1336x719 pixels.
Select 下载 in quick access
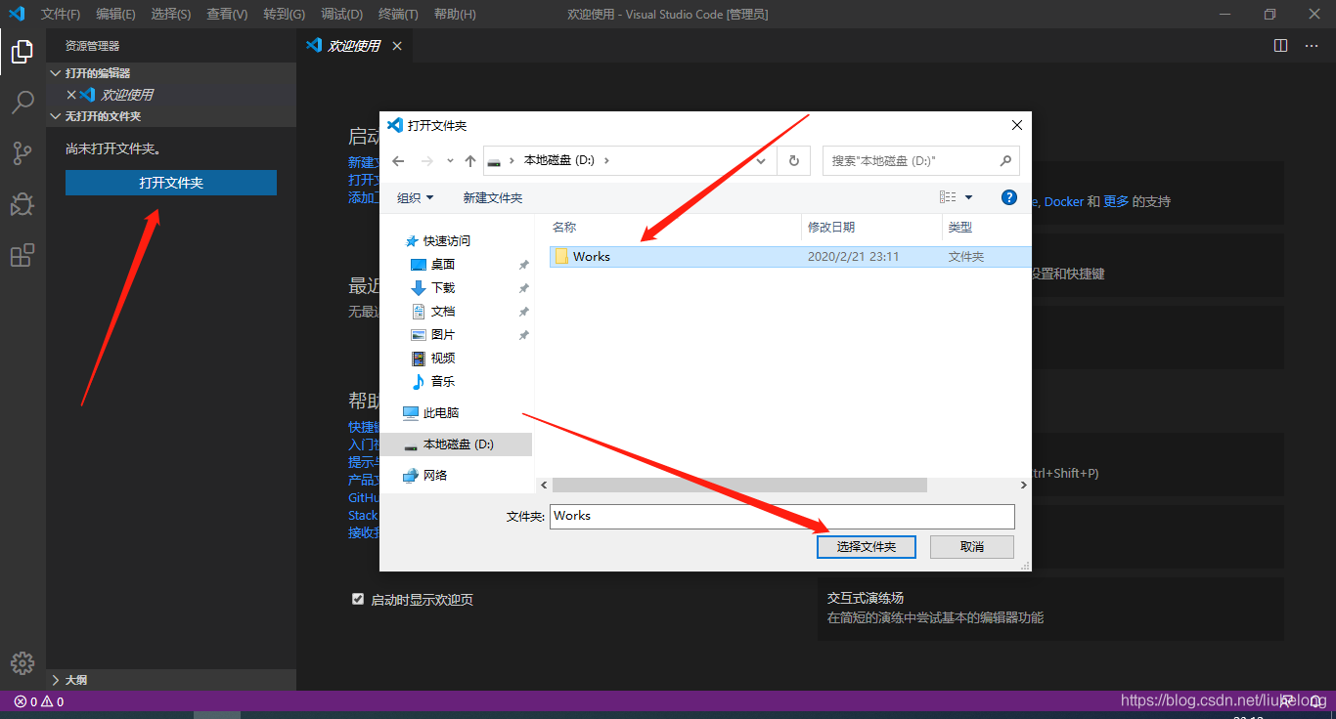pos(443,288)
